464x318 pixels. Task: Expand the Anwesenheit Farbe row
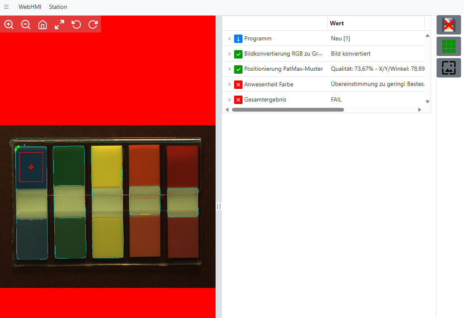click(x=229, y=85)
